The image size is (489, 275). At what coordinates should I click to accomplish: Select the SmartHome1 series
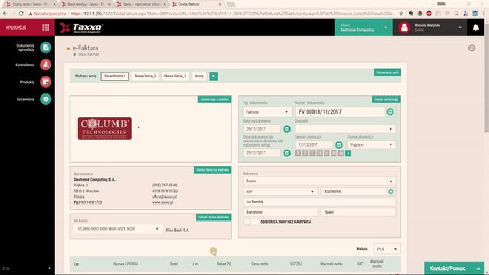click(114, 76)
